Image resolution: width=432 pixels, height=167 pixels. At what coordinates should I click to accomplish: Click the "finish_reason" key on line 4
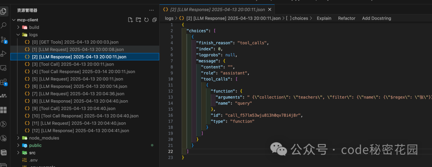(214, 43)
